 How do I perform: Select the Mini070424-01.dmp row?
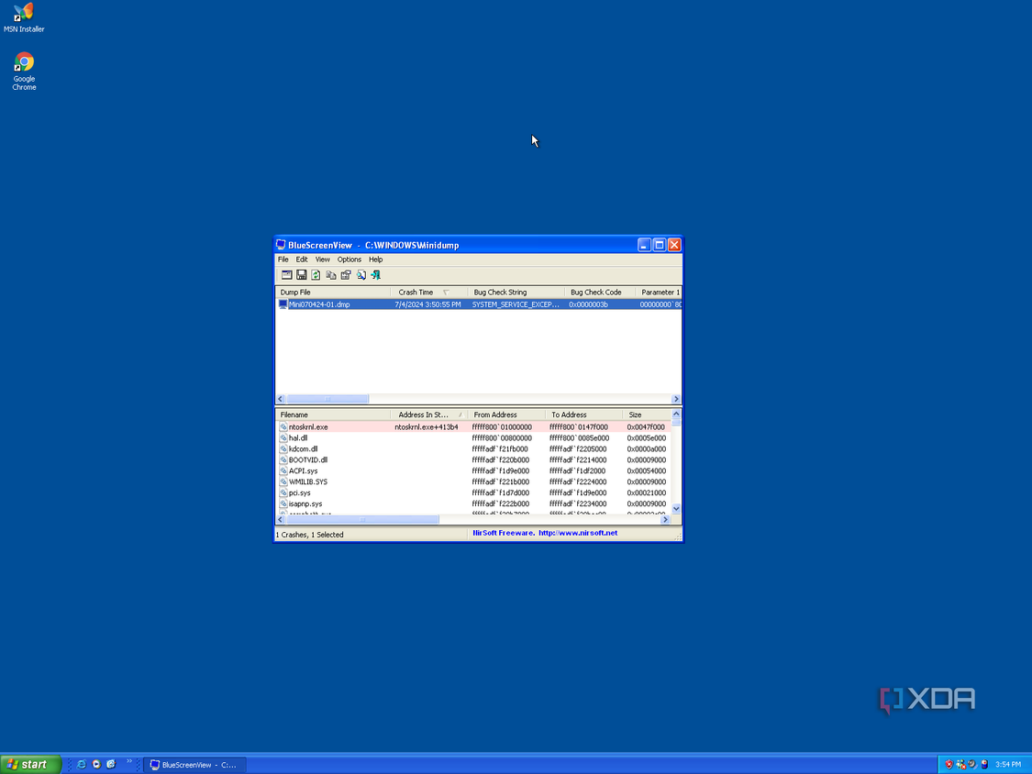(479, 304)
